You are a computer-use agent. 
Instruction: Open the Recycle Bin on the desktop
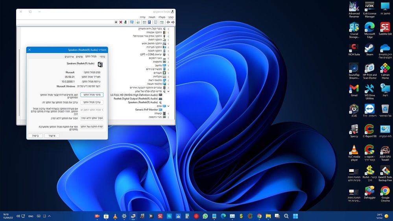tap(385, 109)
